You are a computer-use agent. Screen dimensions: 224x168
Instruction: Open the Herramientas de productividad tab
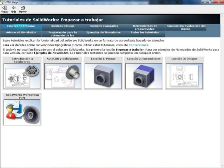145,27
